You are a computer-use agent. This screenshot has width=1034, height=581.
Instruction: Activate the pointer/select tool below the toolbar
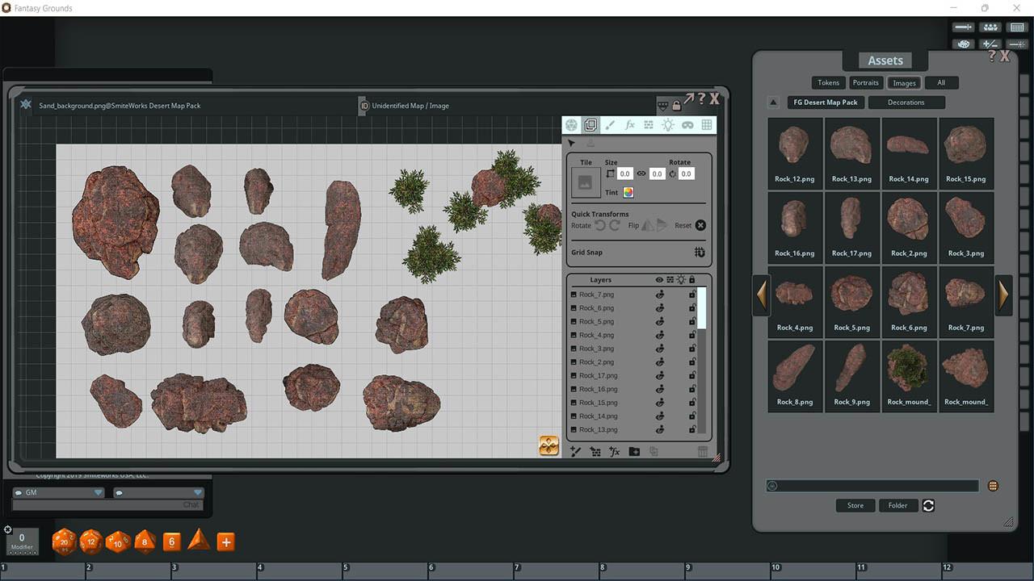571,142
